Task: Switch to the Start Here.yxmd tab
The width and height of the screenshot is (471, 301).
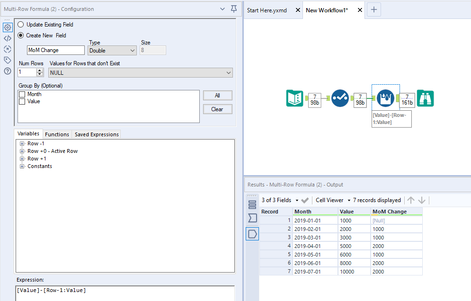Action: pos(267,10)
